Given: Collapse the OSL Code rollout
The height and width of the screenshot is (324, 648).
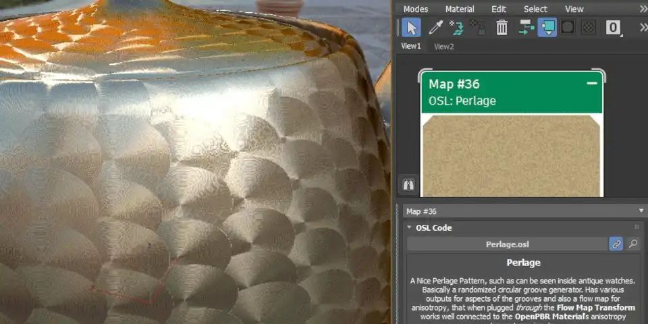Looking at the screenshot, I should (409, 228).
